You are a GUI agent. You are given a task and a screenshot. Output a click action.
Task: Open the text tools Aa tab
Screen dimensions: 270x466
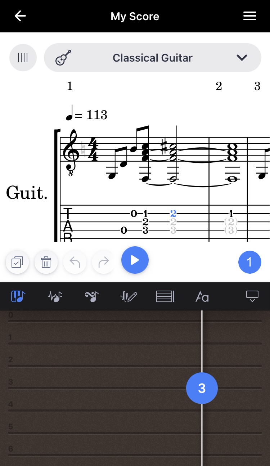click(202, 296)
